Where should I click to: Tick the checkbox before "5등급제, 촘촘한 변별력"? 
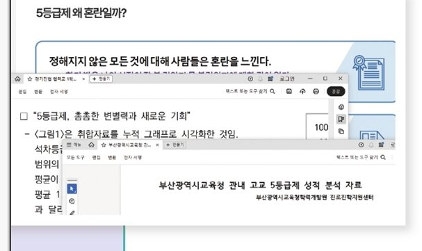click(24, 116)
